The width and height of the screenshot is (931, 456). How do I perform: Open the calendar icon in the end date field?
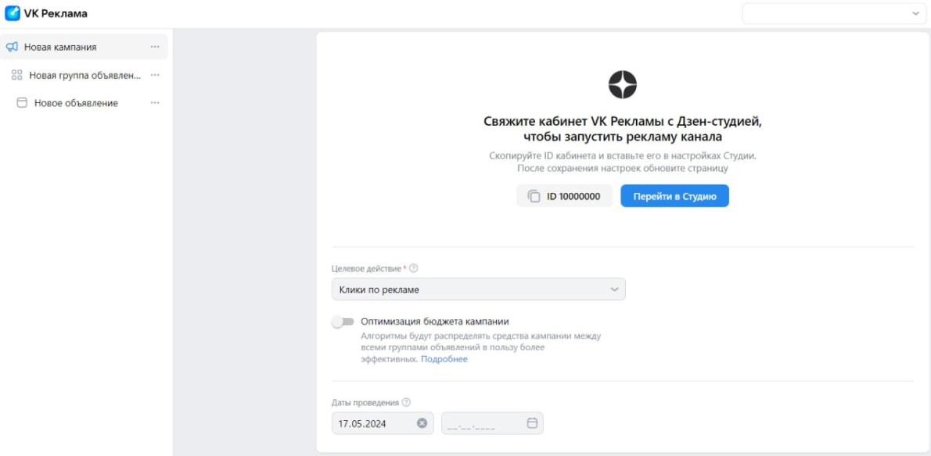pyautogui.click(x=532, y=423)
